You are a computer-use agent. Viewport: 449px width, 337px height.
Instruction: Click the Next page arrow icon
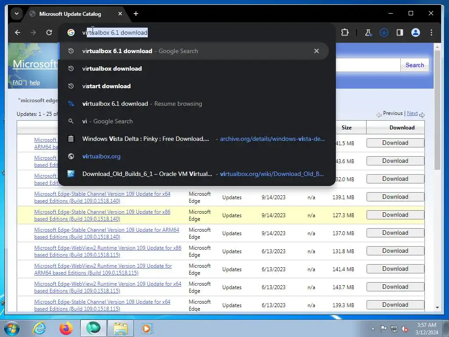click(422, 115)
